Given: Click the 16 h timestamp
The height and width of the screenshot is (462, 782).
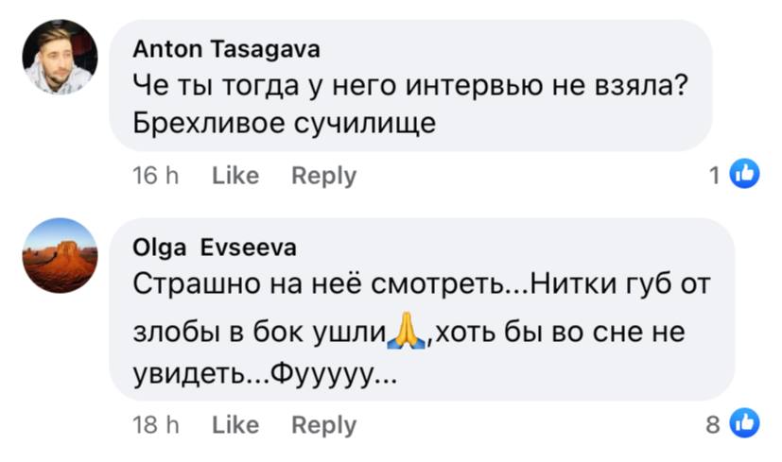Looking at the screenshot, I should point(156,176).
